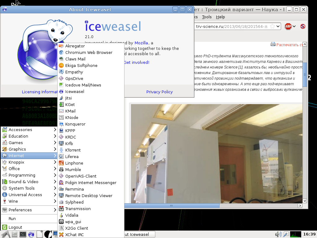Launch OpenVAS-Client
317x238 pixels.
tap(91, 176)
